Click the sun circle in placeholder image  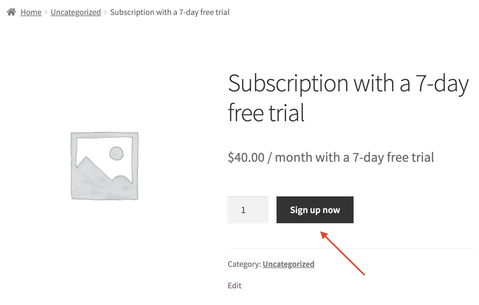(116, 153)
